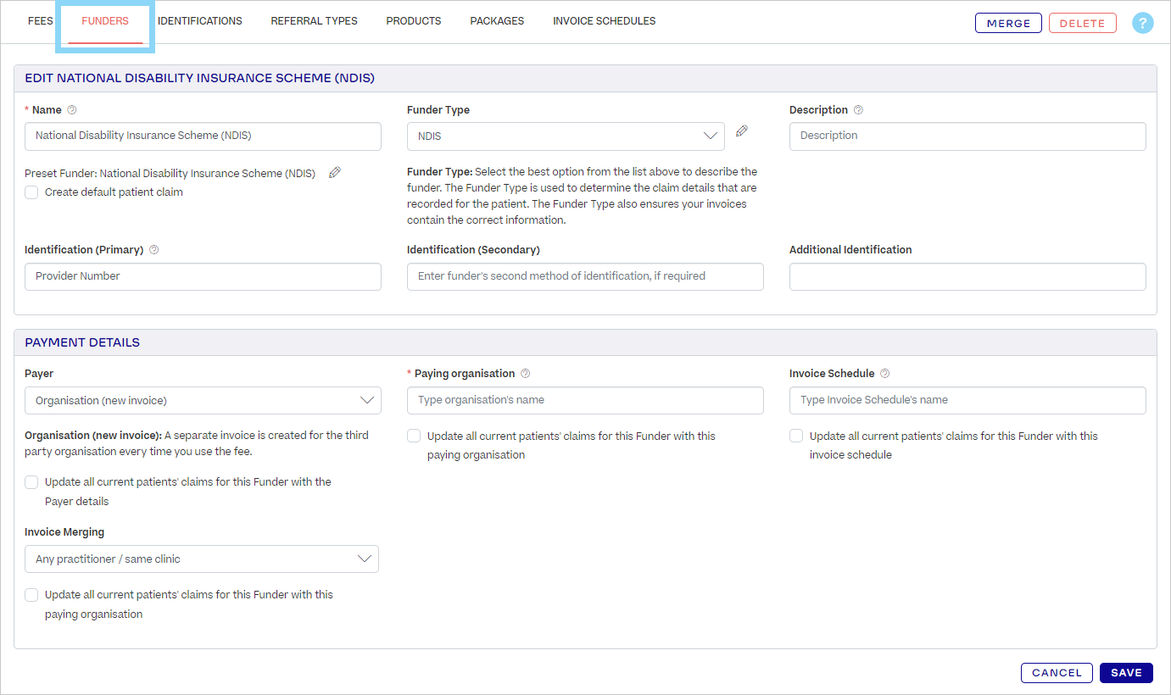
Task: Tick the checkbox below Invoice Merging dropdown
Action: [x=31, y=595]
